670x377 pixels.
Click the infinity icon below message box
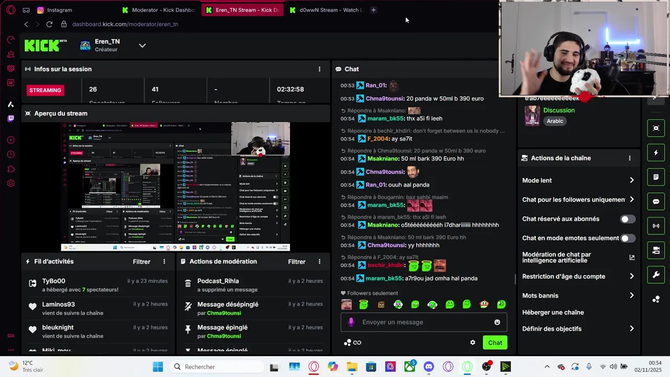tap(357, 342)
